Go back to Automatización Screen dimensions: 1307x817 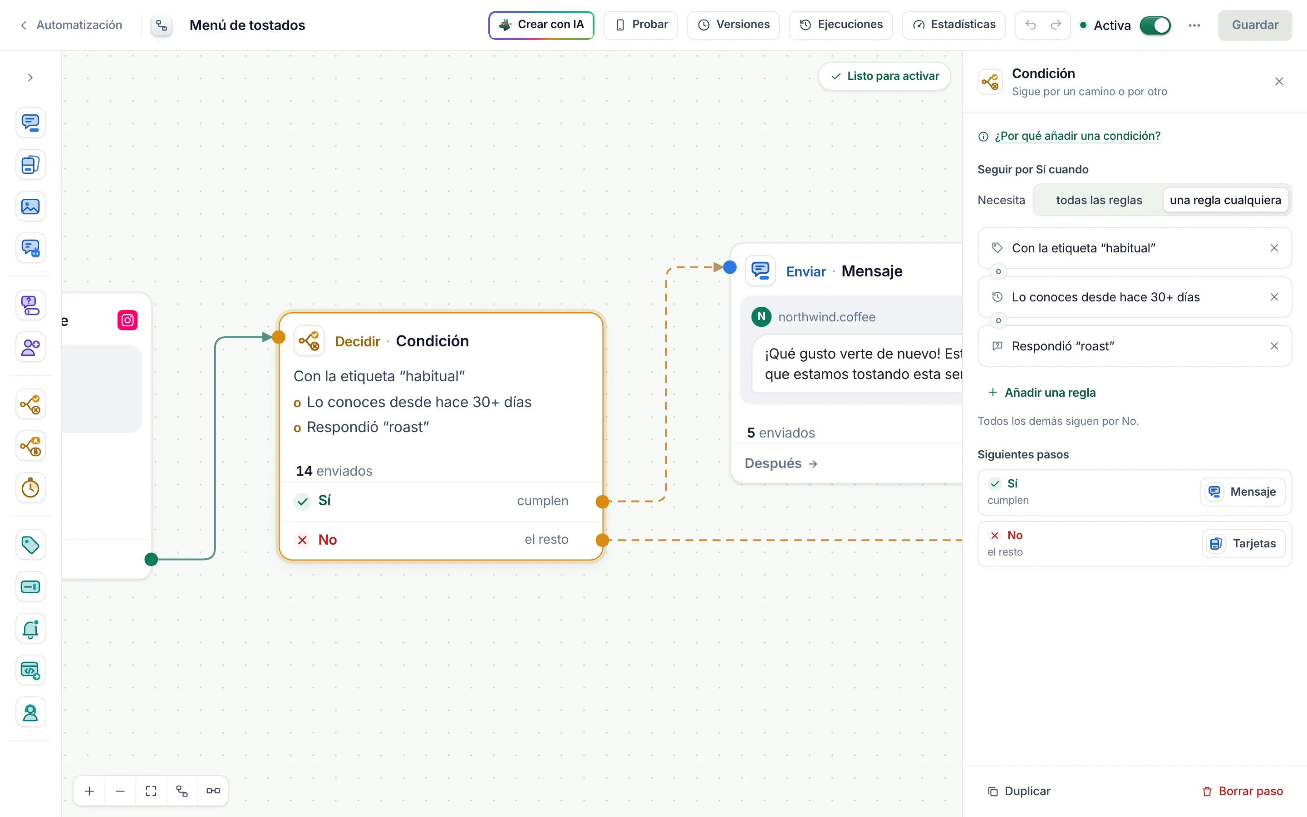coord(71,25)
